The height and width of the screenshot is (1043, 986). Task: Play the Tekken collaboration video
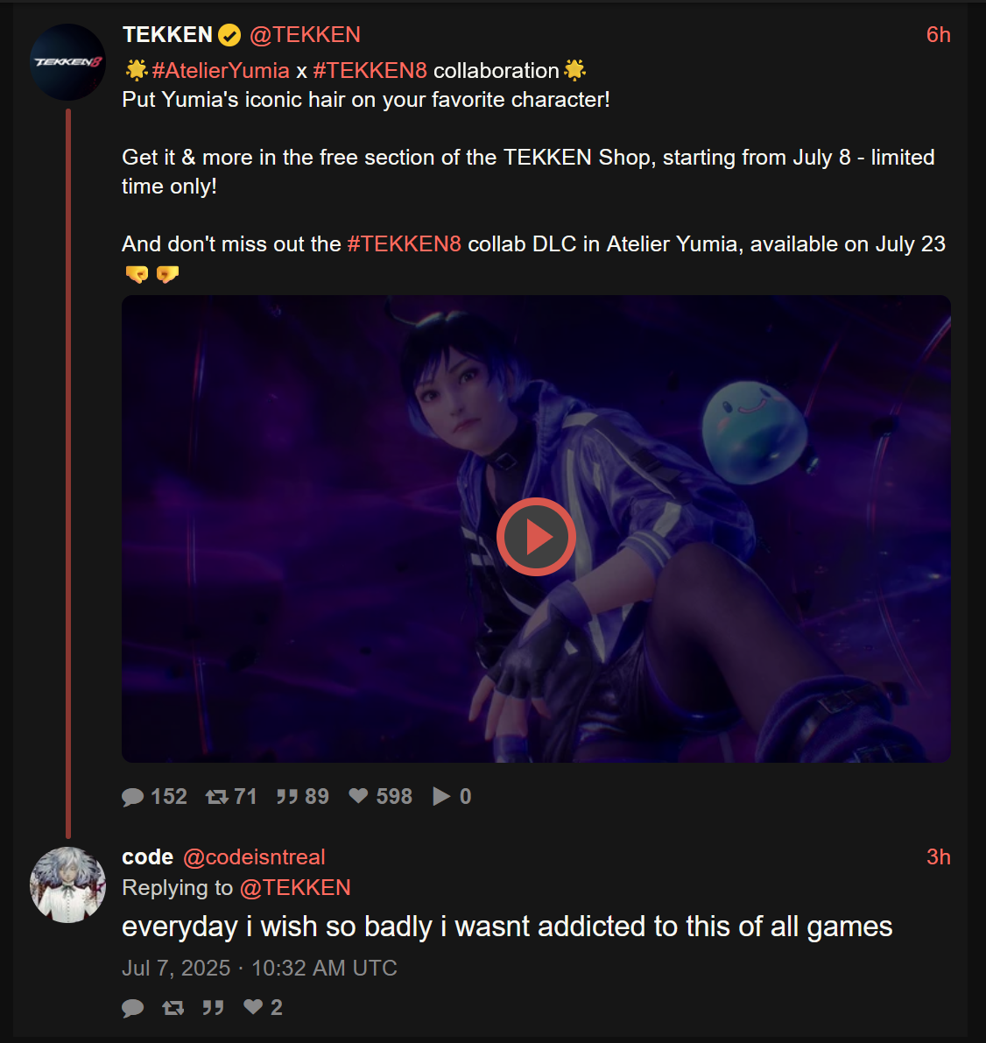click(536, 536)
